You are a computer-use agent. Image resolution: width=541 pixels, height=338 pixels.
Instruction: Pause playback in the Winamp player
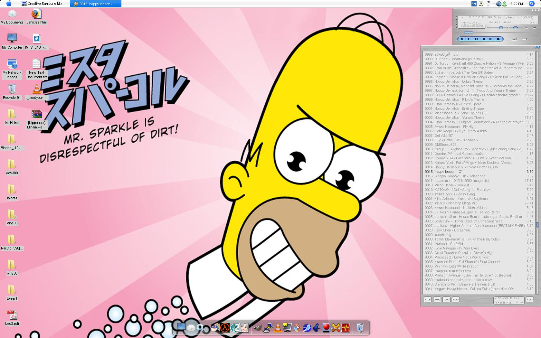point(476,39)
